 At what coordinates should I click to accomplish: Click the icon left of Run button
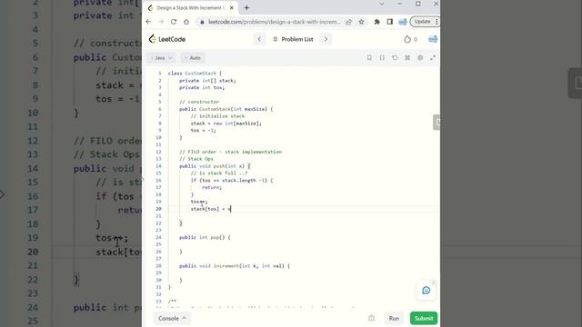371,318
